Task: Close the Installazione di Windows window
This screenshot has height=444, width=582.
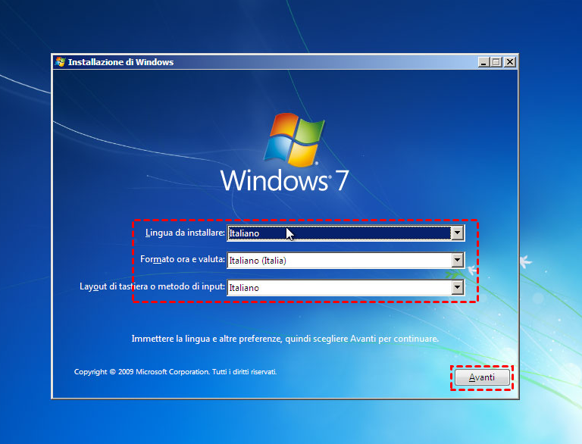Action: pos(509,62)
